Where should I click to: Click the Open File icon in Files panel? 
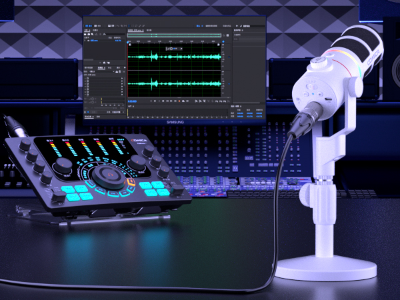click(85, 35)
